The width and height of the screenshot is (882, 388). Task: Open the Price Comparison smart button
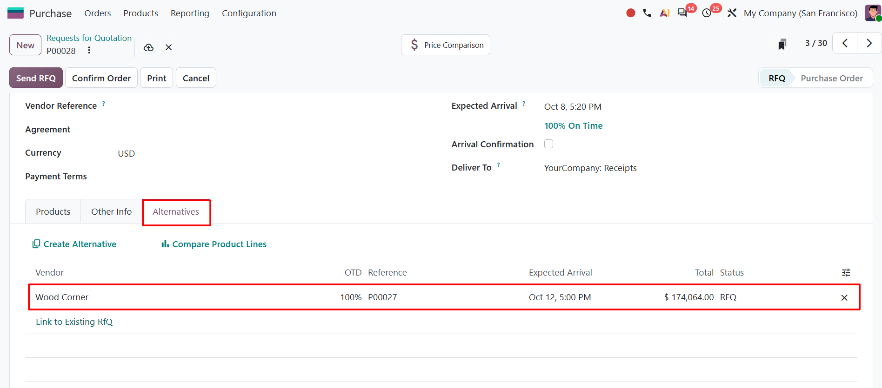[446, 45]
